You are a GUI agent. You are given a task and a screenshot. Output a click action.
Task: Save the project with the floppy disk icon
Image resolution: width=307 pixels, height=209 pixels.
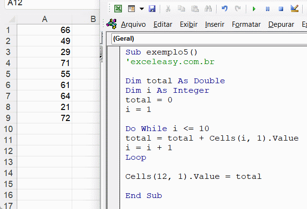(x=152, y=9)
